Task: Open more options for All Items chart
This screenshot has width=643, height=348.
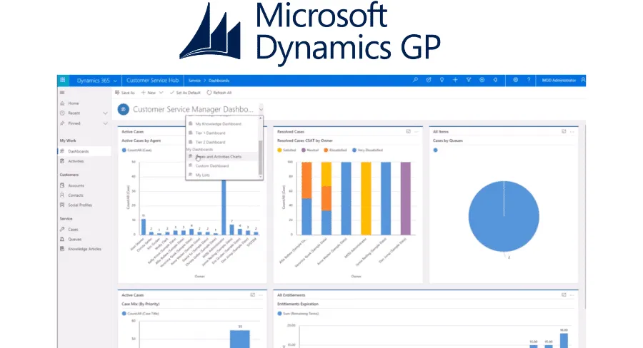Action: (x=572, y=131)
